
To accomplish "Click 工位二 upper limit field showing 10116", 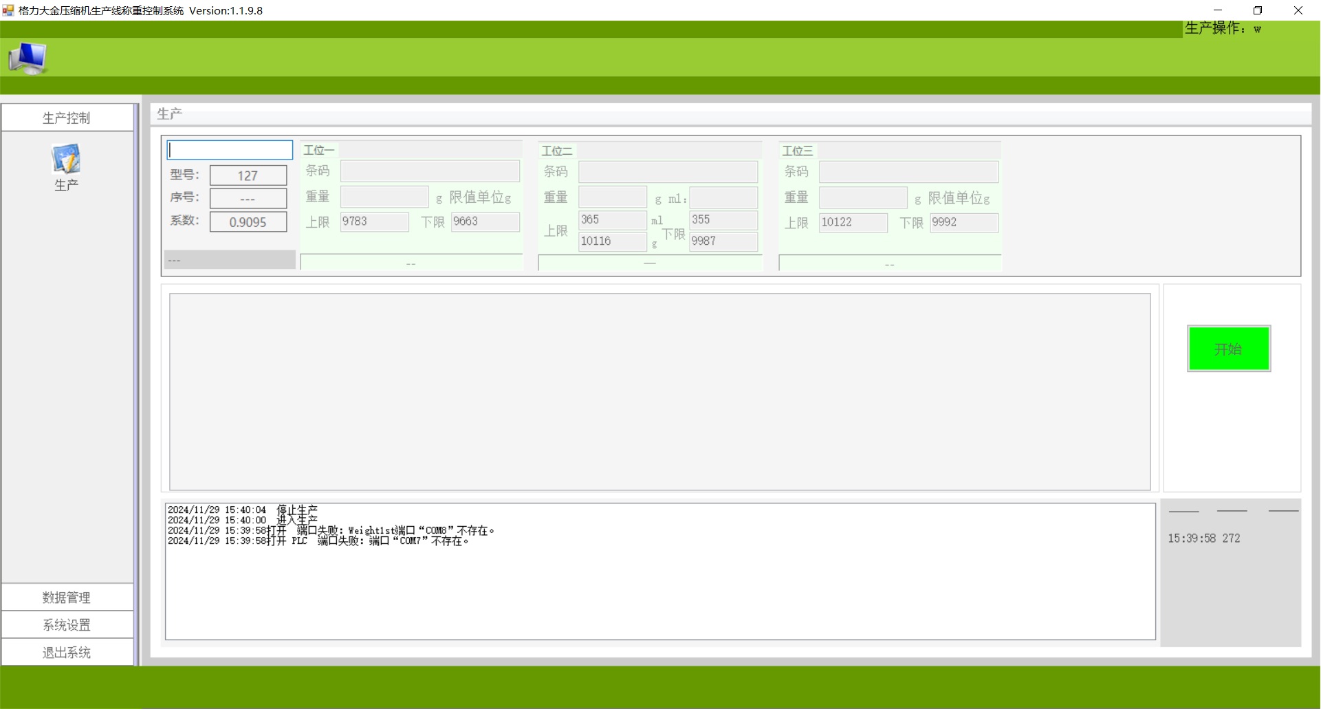I will 611,241.
